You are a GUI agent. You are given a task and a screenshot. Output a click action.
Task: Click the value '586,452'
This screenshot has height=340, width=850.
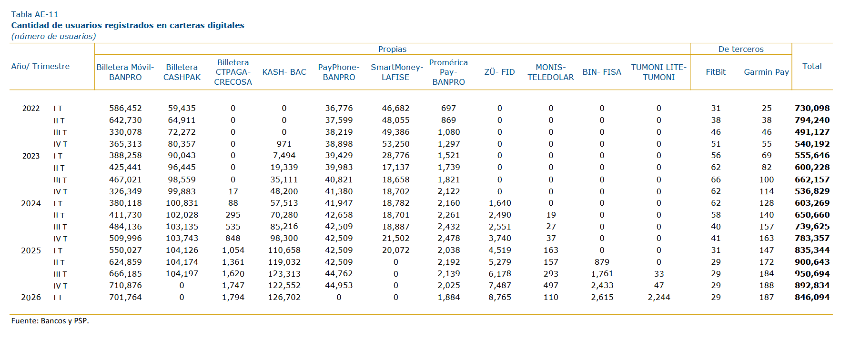click(x=125, y=109)
